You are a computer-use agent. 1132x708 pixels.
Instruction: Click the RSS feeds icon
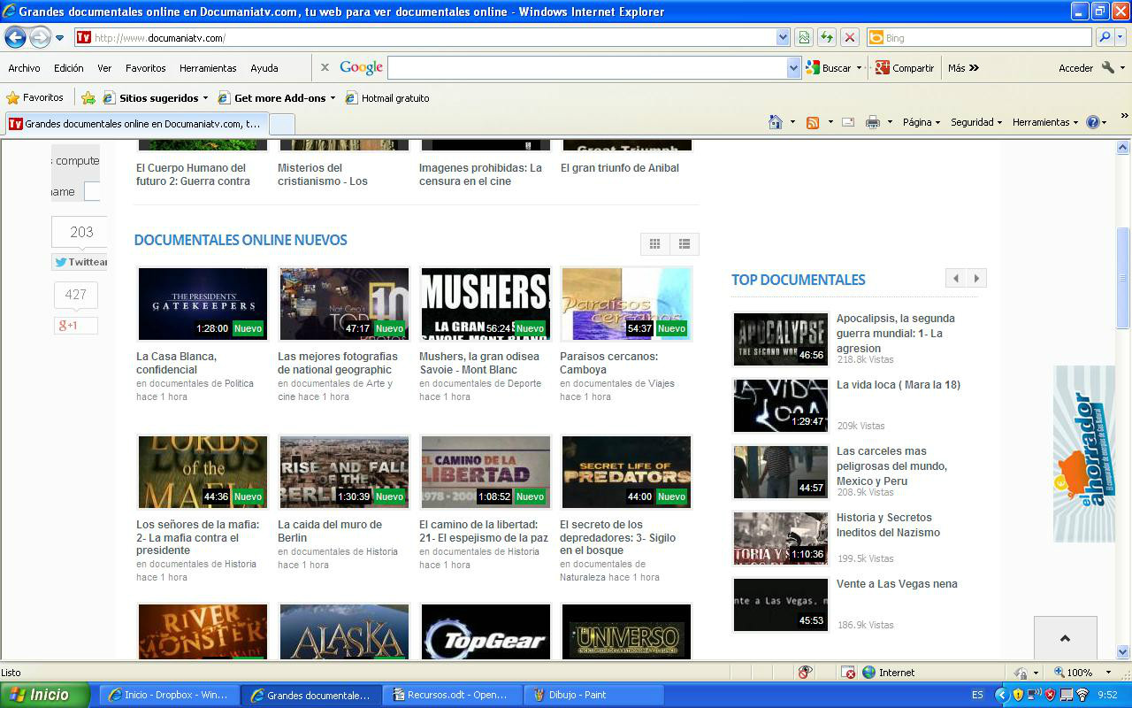click(813, 122)
